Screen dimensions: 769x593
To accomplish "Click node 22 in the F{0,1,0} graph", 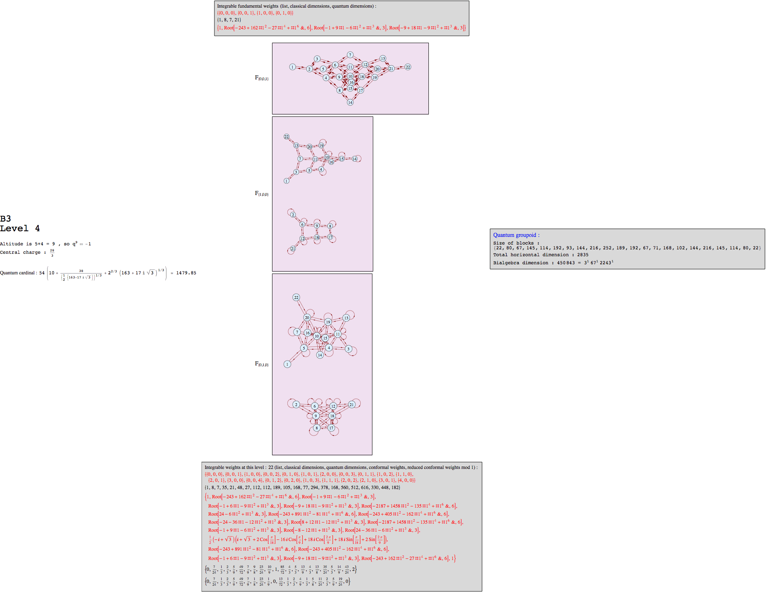I will (296, 297).
